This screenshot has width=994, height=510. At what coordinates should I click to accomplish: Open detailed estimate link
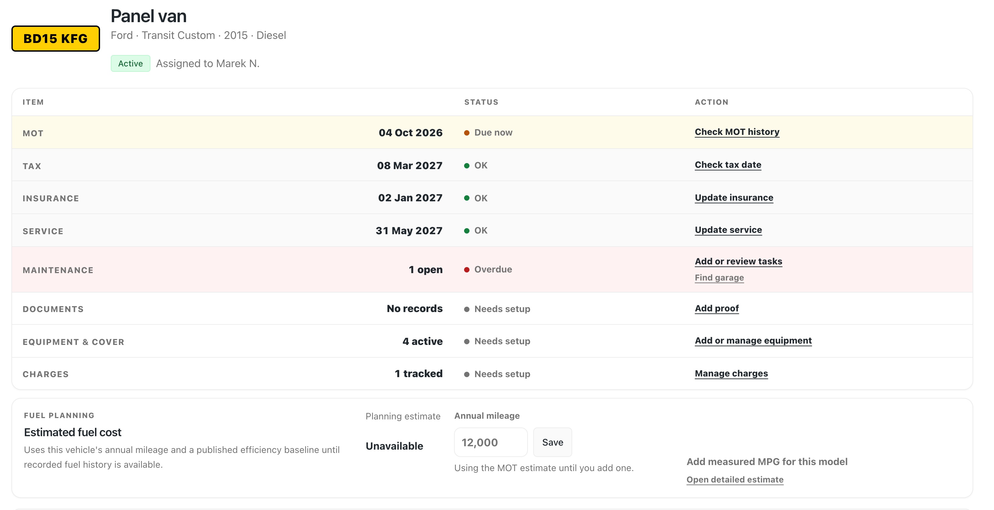[x=735, y=479]
